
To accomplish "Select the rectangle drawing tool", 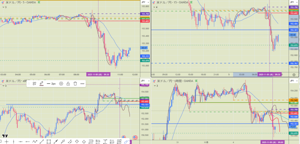I will [49, 142].
